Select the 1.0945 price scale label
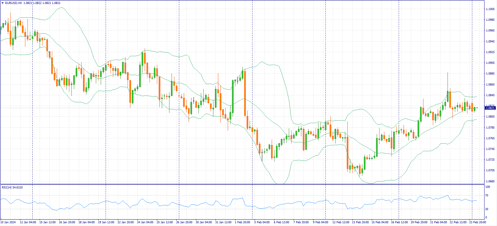This screenshot has width=497, height=226. click(x=490, y=41)
